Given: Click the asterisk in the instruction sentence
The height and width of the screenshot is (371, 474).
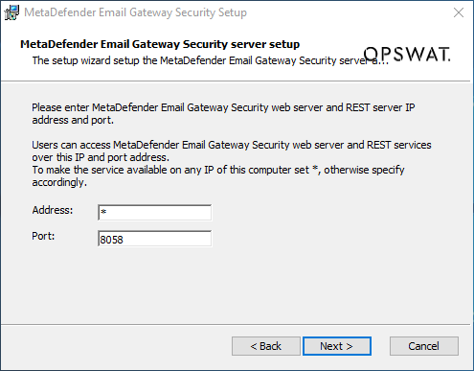Looking at the screenshot, I should 316,169.
